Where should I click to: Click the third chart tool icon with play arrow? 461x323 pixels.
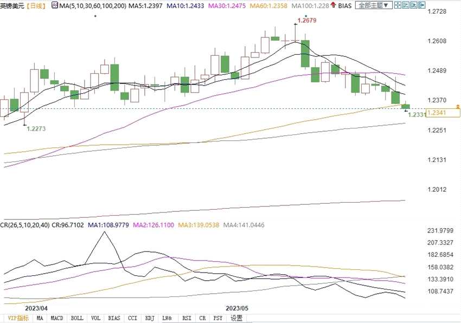click(x=414, y=5)
